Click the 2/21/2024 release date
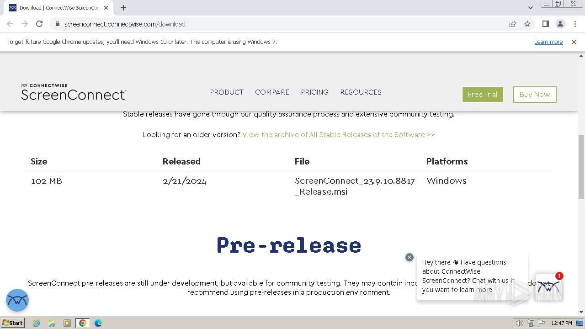Viewport: 585px width, 329px height. pos(185,181)
